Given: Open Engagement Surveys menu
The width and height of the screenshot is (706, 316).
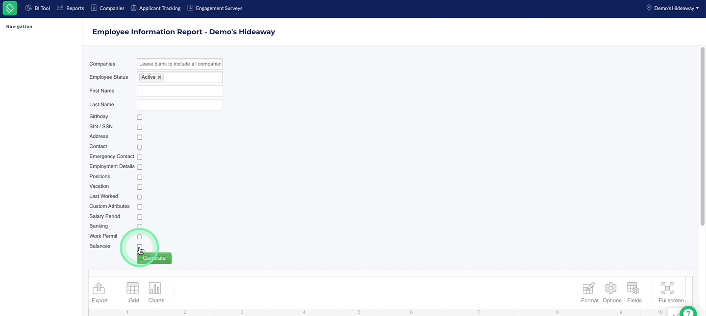Looking at the screenshot, I should point(215,8).
